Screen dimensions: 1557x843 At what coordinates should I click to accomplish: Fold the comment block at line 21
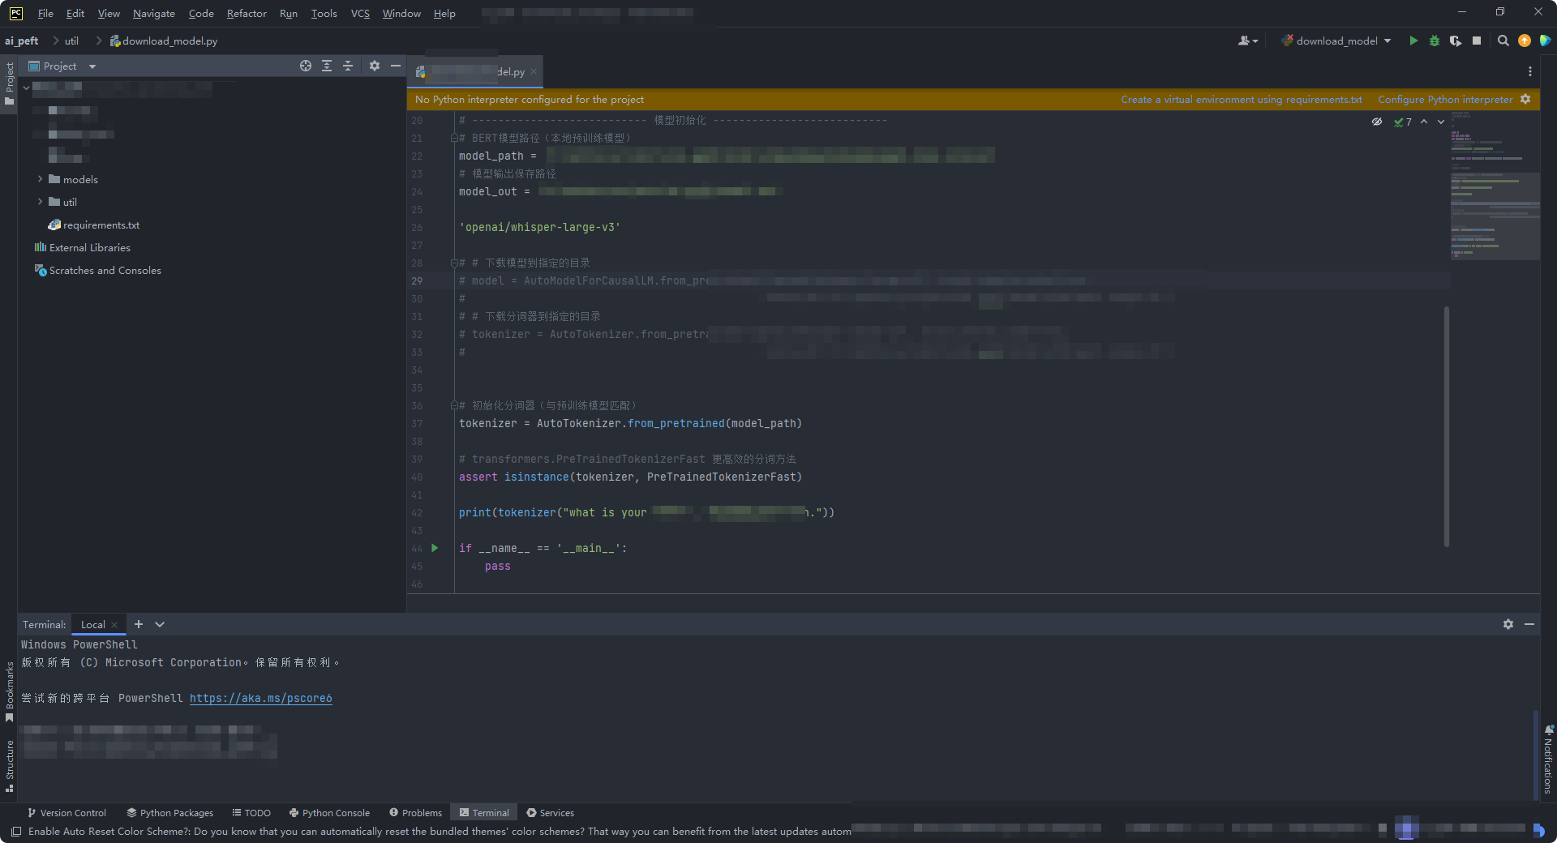point(454,138)
